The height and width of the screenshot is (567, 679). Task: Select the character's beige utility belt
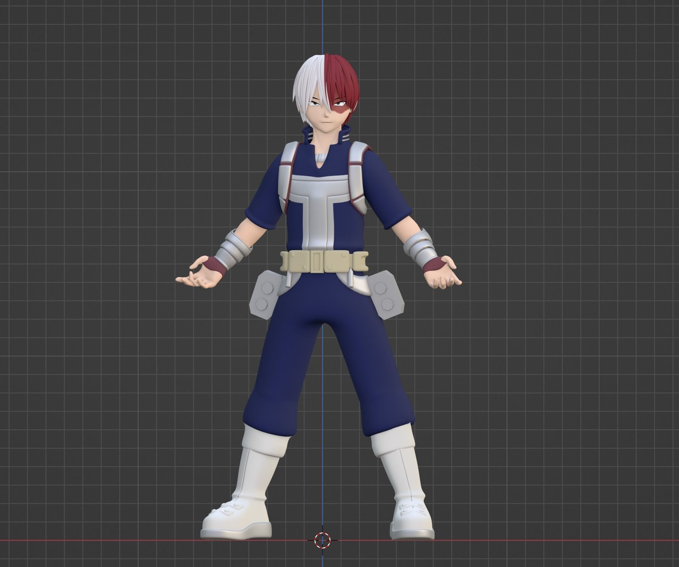[325, 261]
